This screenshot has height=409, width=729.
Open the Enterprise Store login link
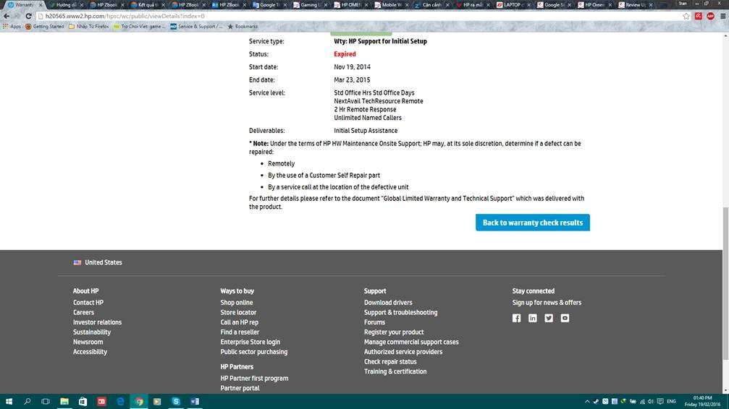point(250,342)
